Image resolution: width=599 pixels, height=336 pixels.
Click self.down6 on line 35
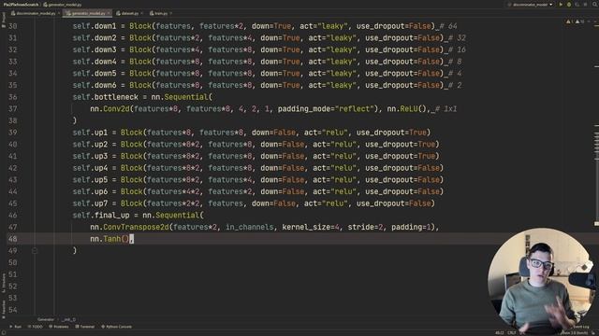click(95, 85)
